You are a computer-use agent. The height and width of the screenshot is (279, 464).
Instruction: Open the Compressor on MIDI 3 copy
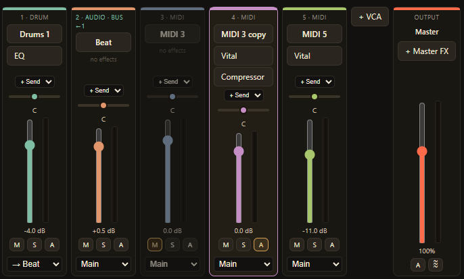(x=243, y=77)
